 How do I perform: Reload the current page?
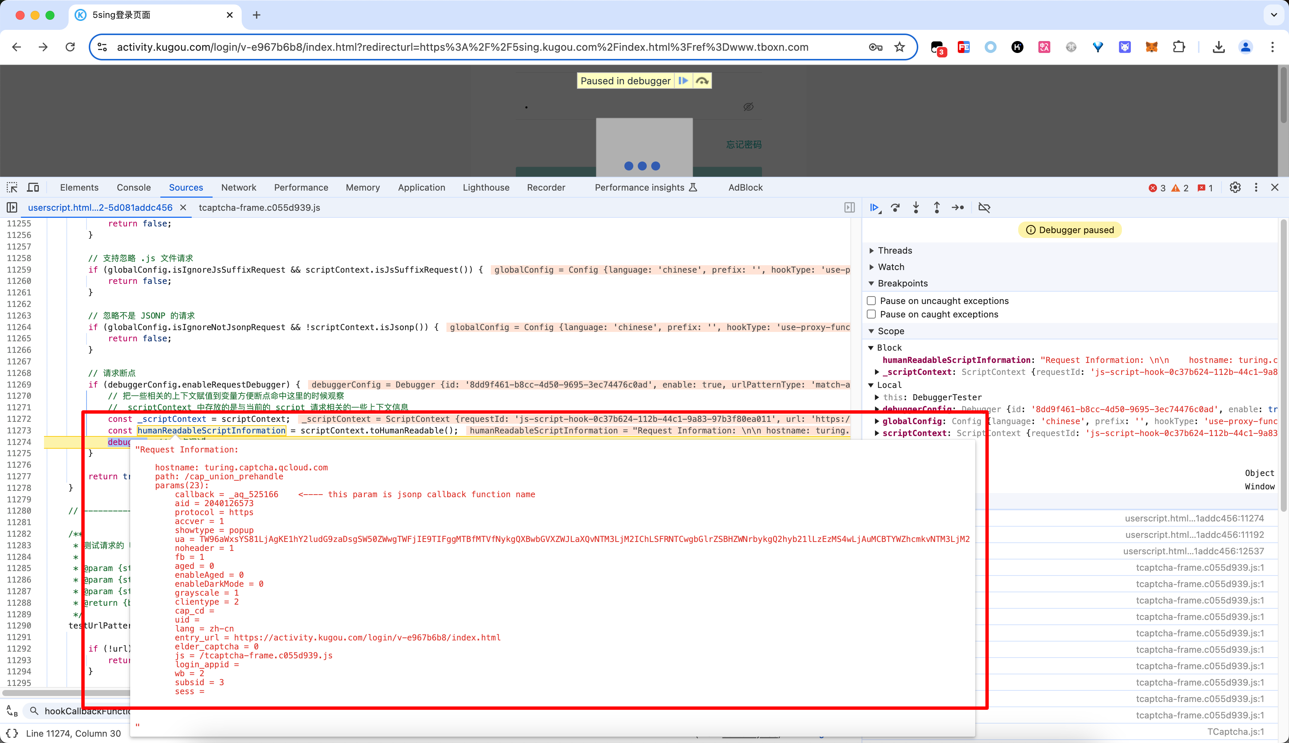(70, 47)
